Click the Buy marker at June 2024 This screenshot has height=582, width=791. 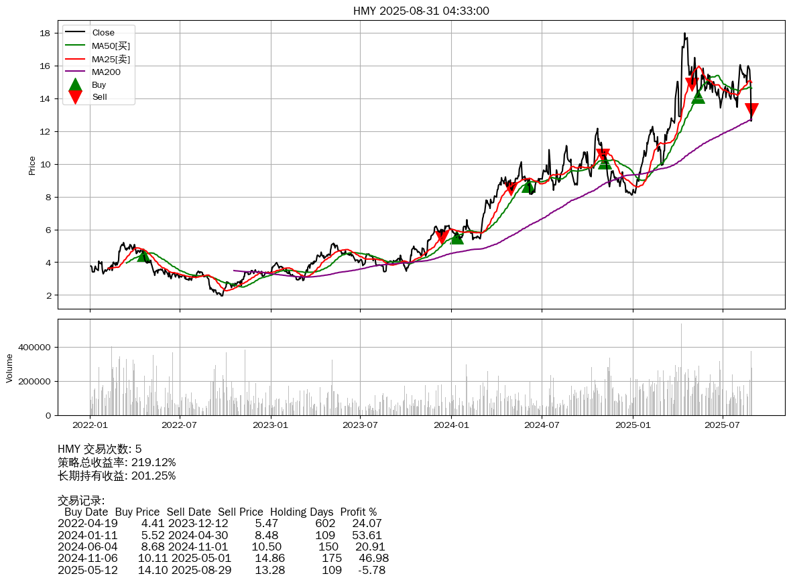coord(529,186)
